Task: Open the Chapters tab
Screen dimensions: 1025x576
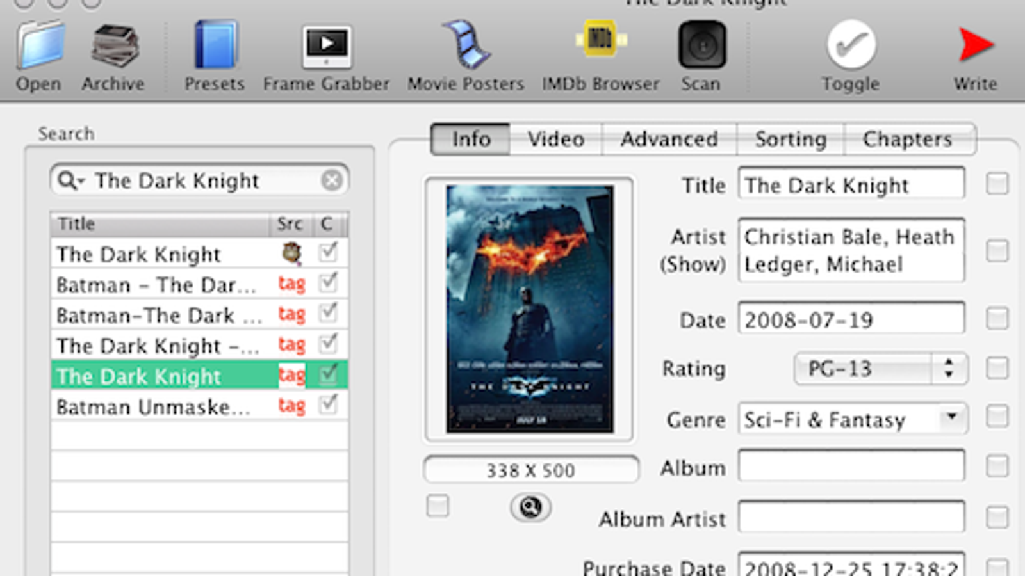Action: (x=910, y=139)
